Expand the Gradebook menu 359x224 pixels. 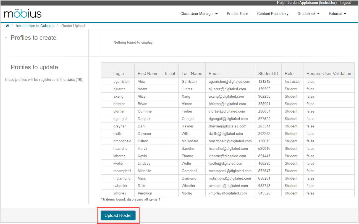[308, 14]
